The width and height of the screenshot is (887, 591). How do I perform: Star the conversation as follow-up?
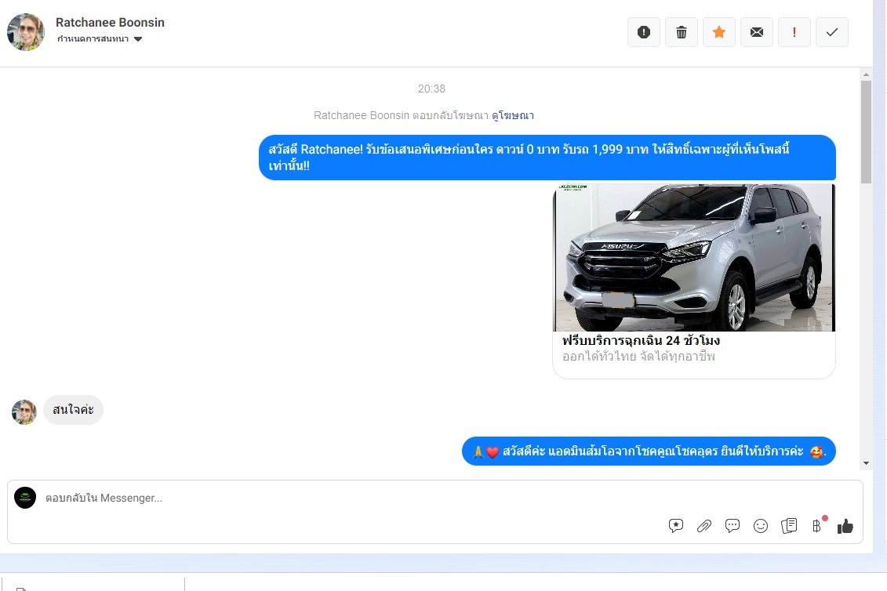(719, 32)
